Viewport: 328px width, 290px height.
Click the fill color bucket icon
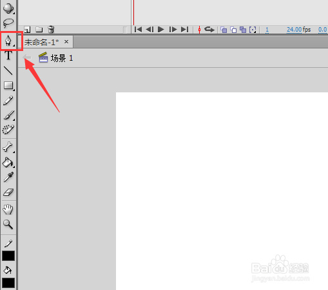[8, 270]
